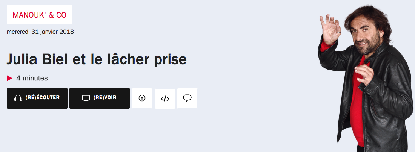Open the podcast subscription icon
The height and width of the screenshot is (153, 415).
pyautogui.click(x=142, y=98)
